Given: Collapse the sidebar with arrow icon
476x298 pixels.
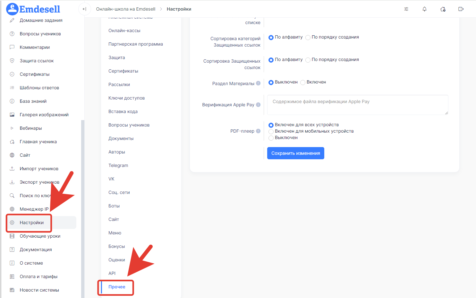Looking at the screenshot, I should click(84, 9).
